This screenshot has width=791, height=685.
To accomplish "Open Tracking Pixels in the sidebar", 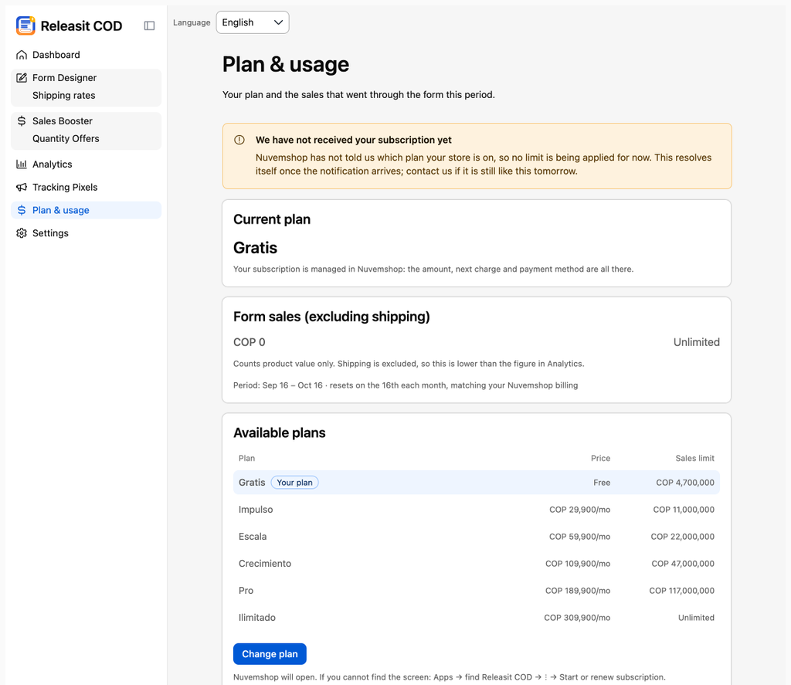I will point(86,187).
